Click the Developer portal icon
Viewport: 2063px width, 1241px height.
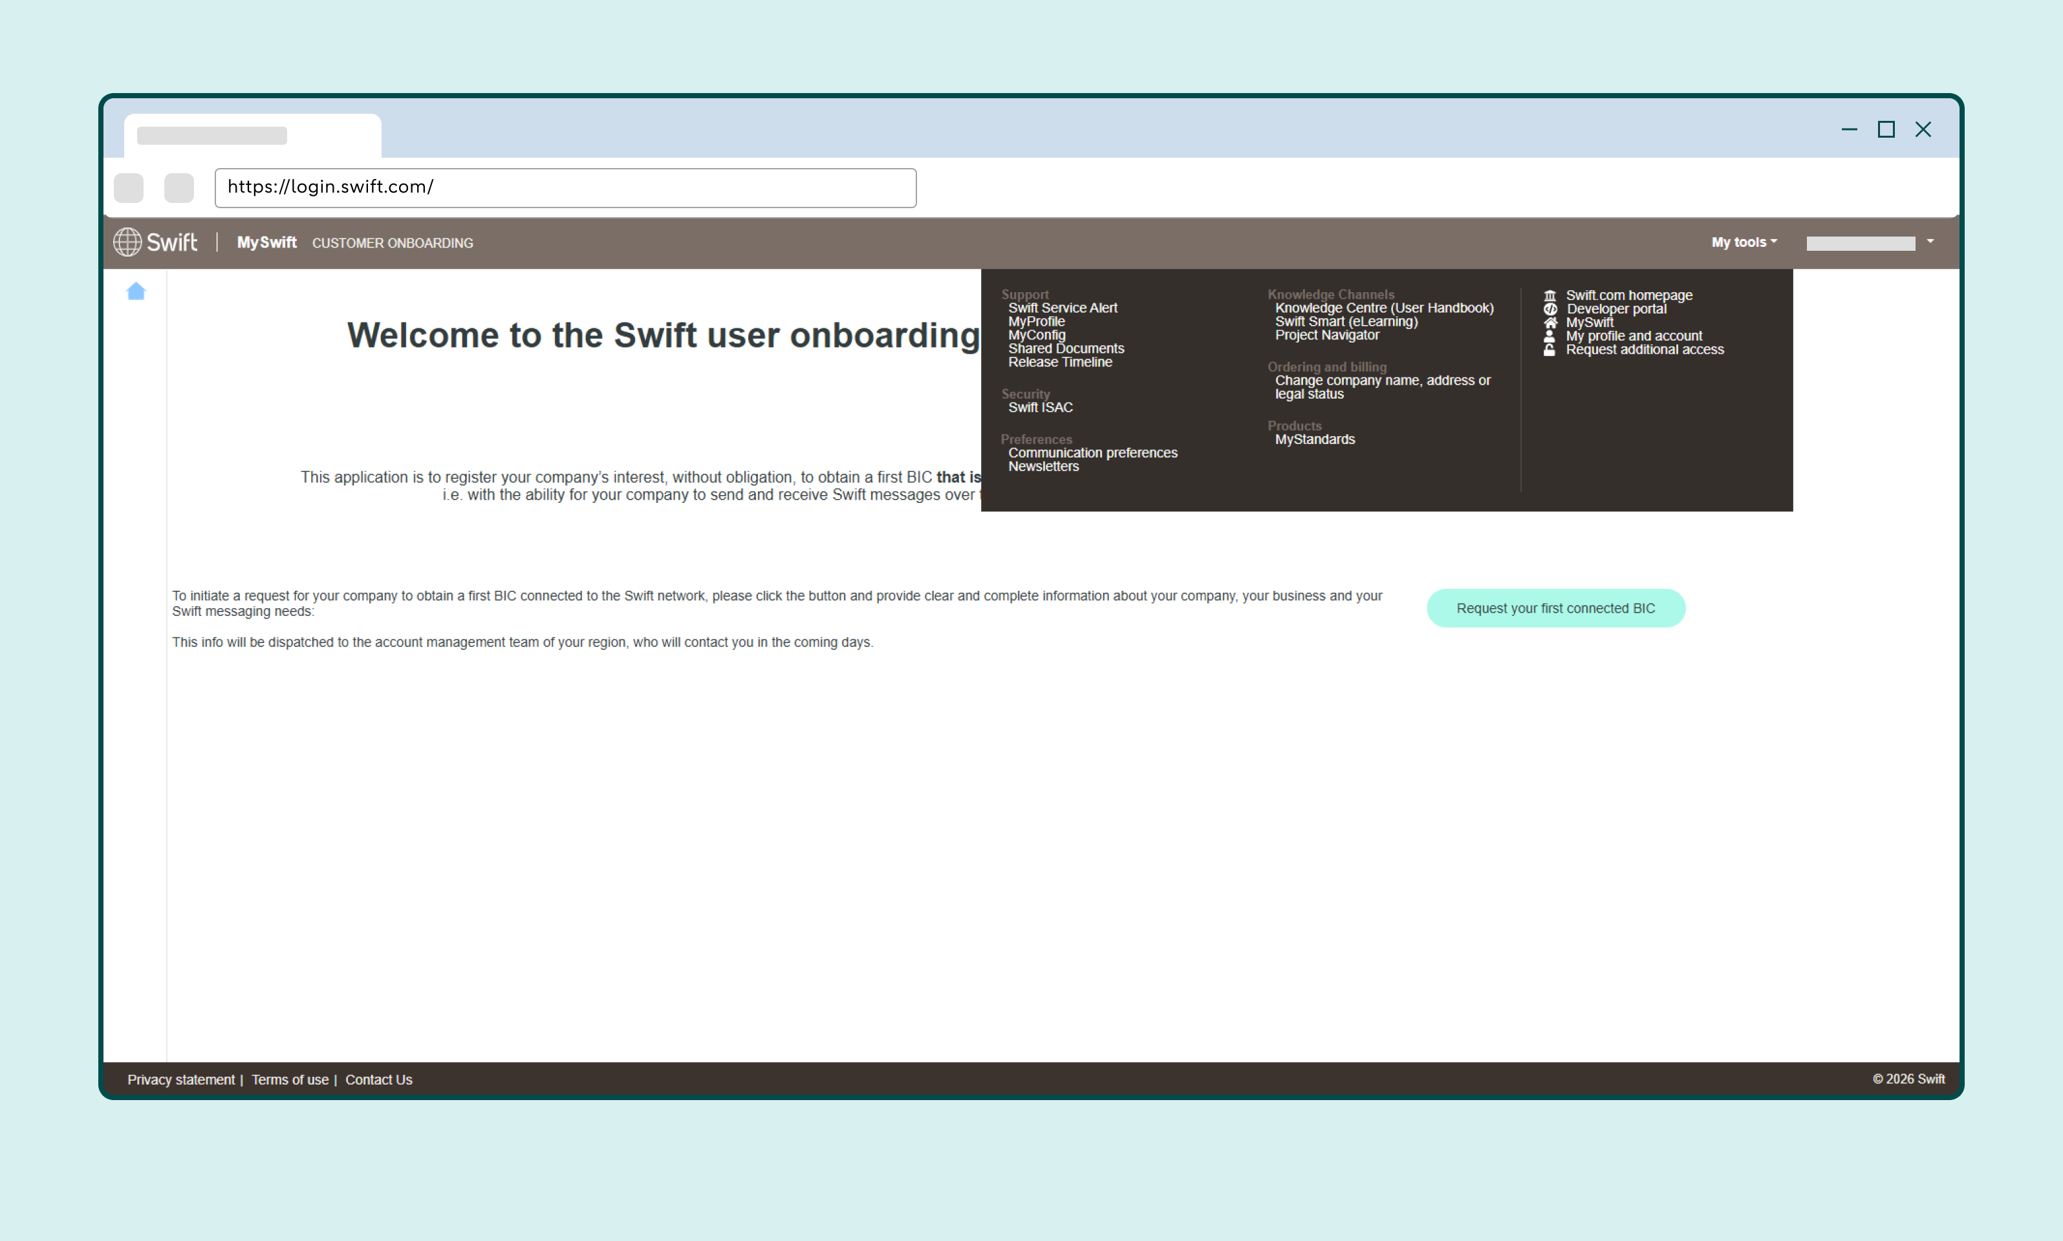1550,308
